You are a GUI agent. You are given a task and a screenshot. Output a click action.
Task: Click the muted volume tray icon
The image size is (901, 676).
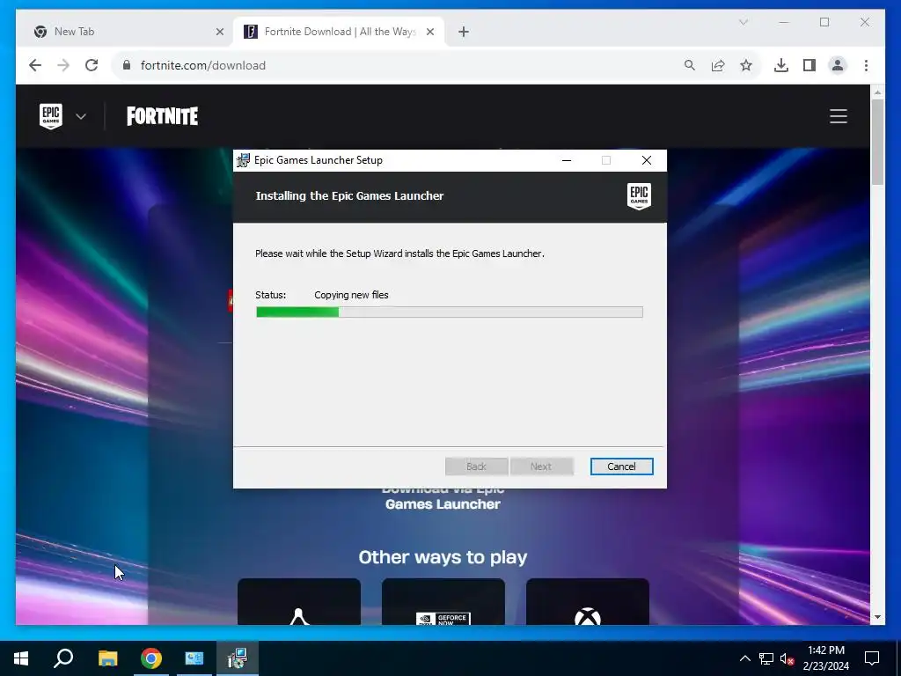(787, 658)
